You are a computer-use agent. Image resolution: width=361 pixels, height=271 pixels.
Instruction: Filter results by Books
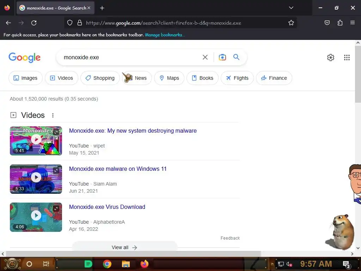pos(202,78)
